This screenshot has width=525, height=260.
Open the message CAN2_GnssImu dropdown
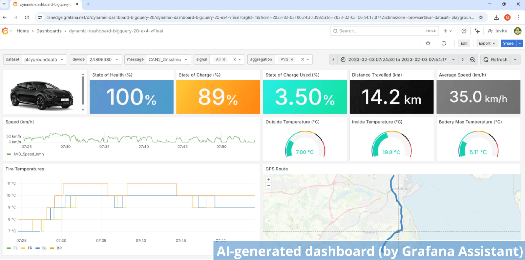(x=168, y=59)
